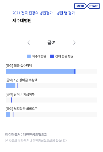Open the 2021 전국 전공의 병원평가 link
Image resolution: width=103 pixels, height=152 pixels.
coord(44,13)
